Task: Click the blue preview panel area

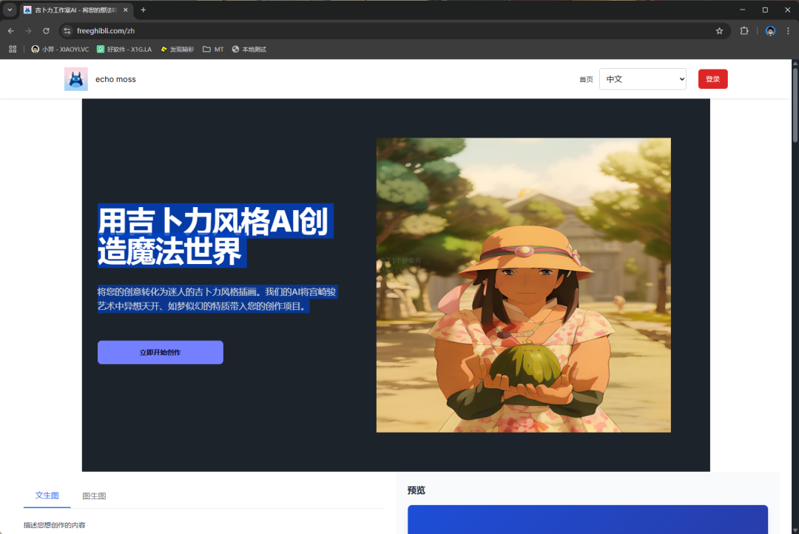Action: pos(587,519)
